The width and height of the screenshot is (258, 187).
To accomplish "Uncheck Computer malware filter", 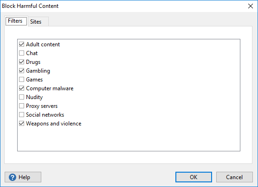I will [x=21, y=88].
